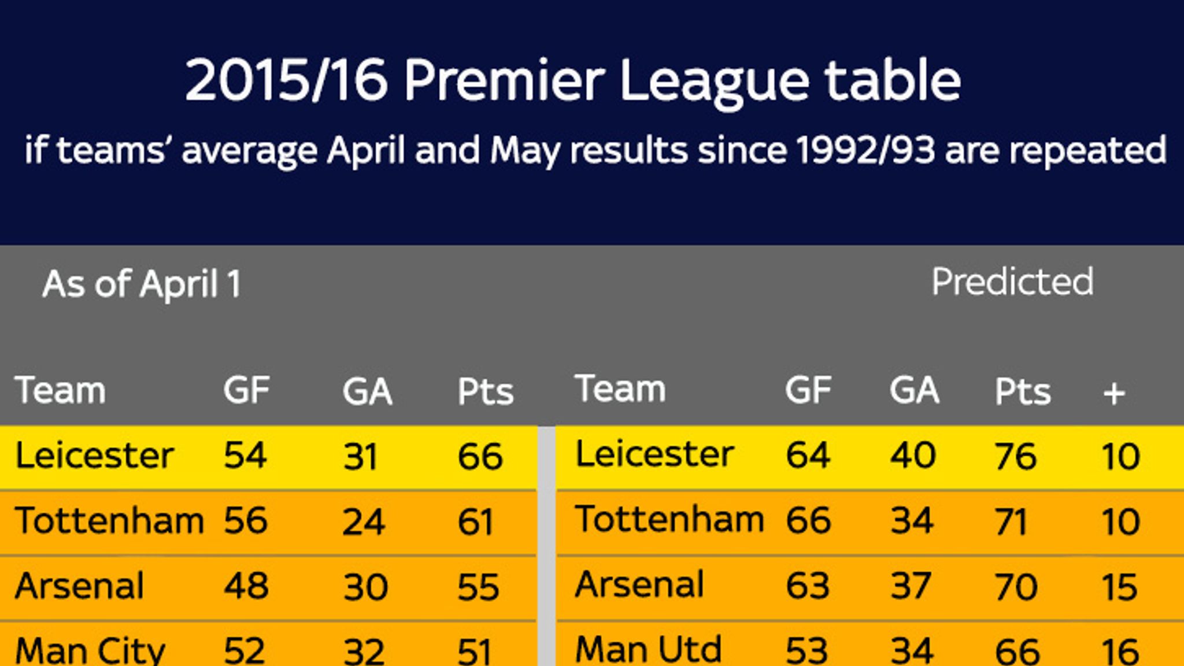The image size is (1184, 666).
Task: Click Leicester's predicted points value 76
Action: (x=1015, y=456)
